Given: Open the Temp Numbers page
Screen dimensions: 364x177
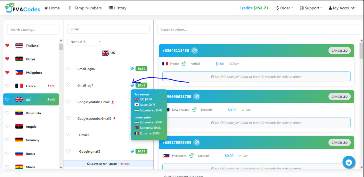Looking at the screenshot, I should coord(85,8).
